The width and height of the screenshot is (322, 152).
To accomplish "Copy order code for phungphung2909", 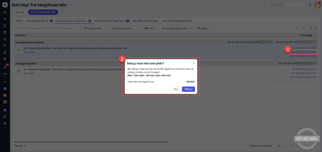I will (315, 63).
